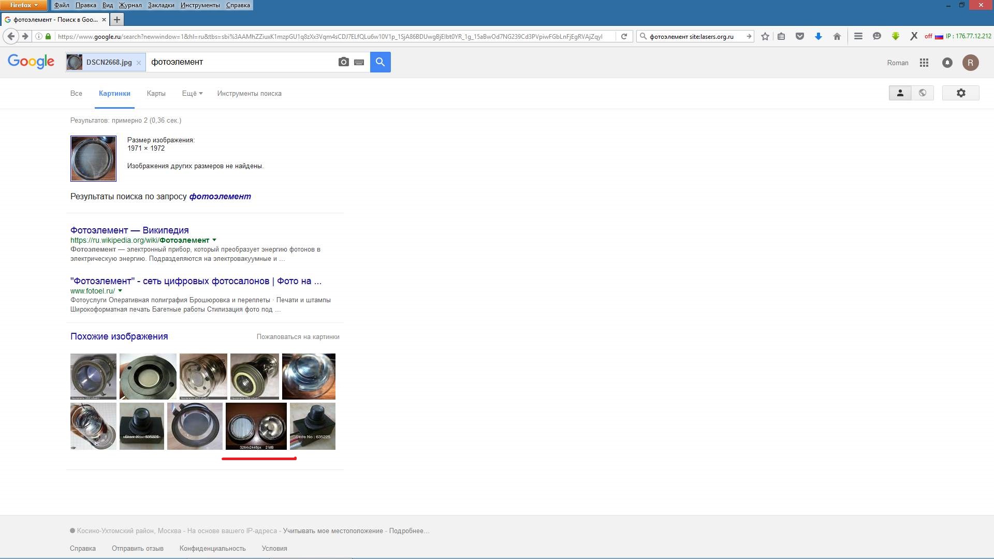
Task: Open the Фотоэлемент — Википедия result
Action: click(x=129, y=230)
